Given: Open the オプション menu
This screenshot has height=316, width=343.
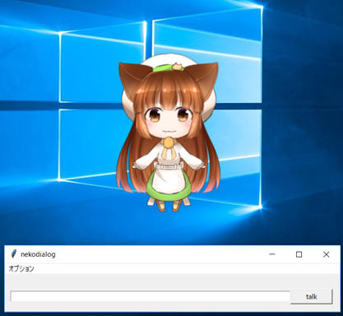Looking at the screenshot, I should tap(21, 268).
